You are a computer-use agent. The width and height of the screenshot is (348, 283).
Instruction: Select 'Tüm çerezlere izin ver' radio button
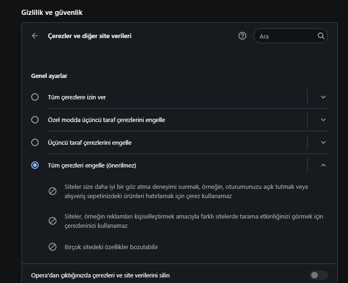click(x=35, y=97)
